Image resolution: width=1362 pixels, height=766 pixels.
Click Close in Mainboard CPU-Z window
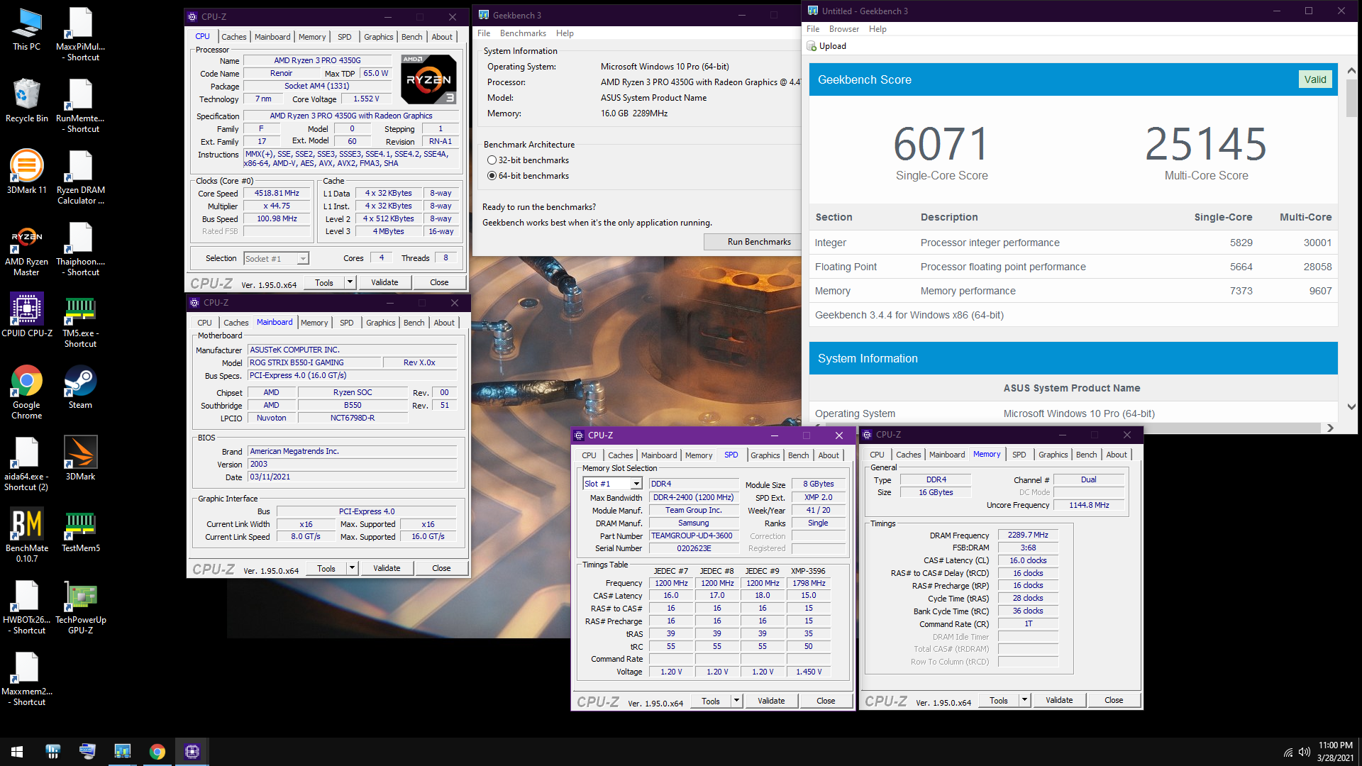tap(441, 568)
